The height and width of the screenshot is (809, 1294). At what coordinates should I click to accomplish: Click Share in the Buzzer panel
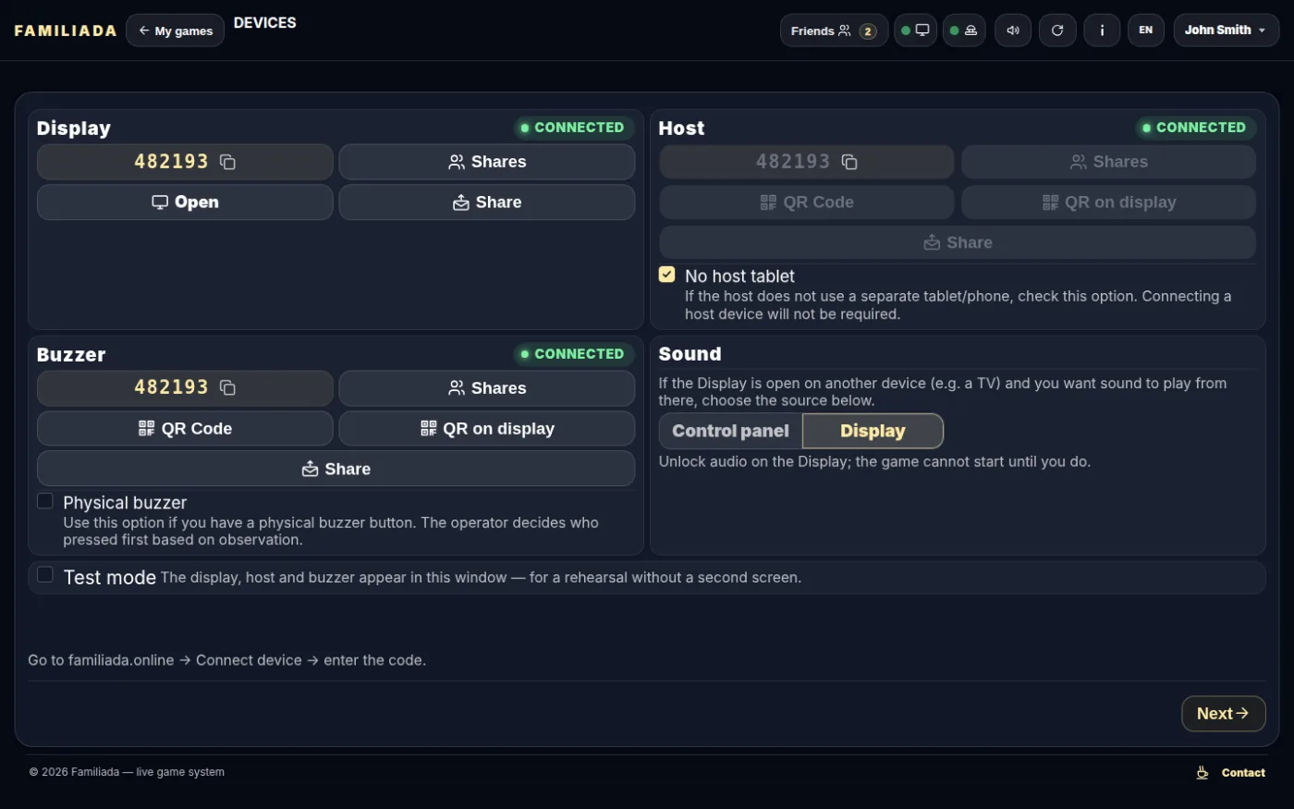point(336,469)
